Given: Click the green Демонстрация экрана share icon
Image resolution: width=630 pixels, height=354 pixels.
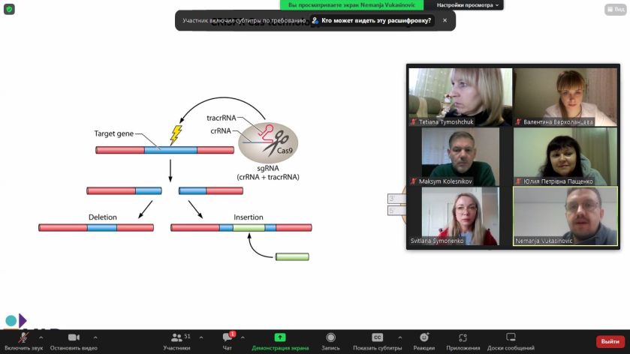Looking at the screenshot, I should point(280,337).
